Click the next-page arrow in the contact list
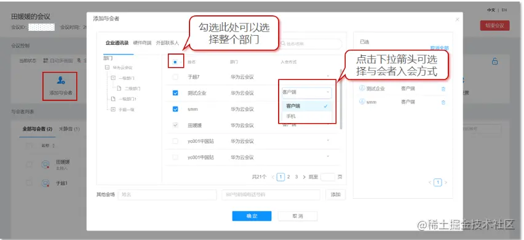Image resolution: width=524 pixels, height=240 pixels. (x=304, y=177)
